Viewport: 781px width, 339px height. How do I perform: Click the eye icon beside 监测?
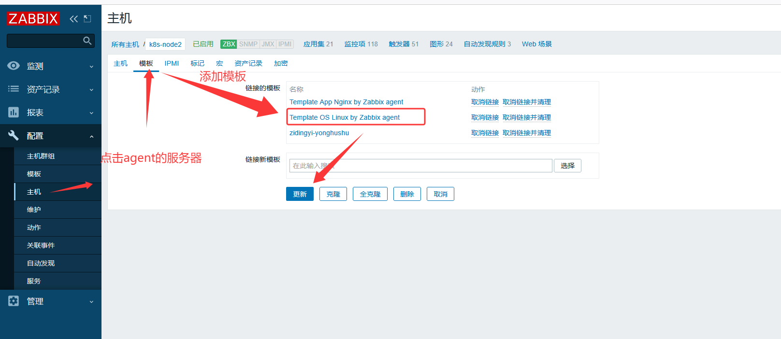[x=14, y=66]
